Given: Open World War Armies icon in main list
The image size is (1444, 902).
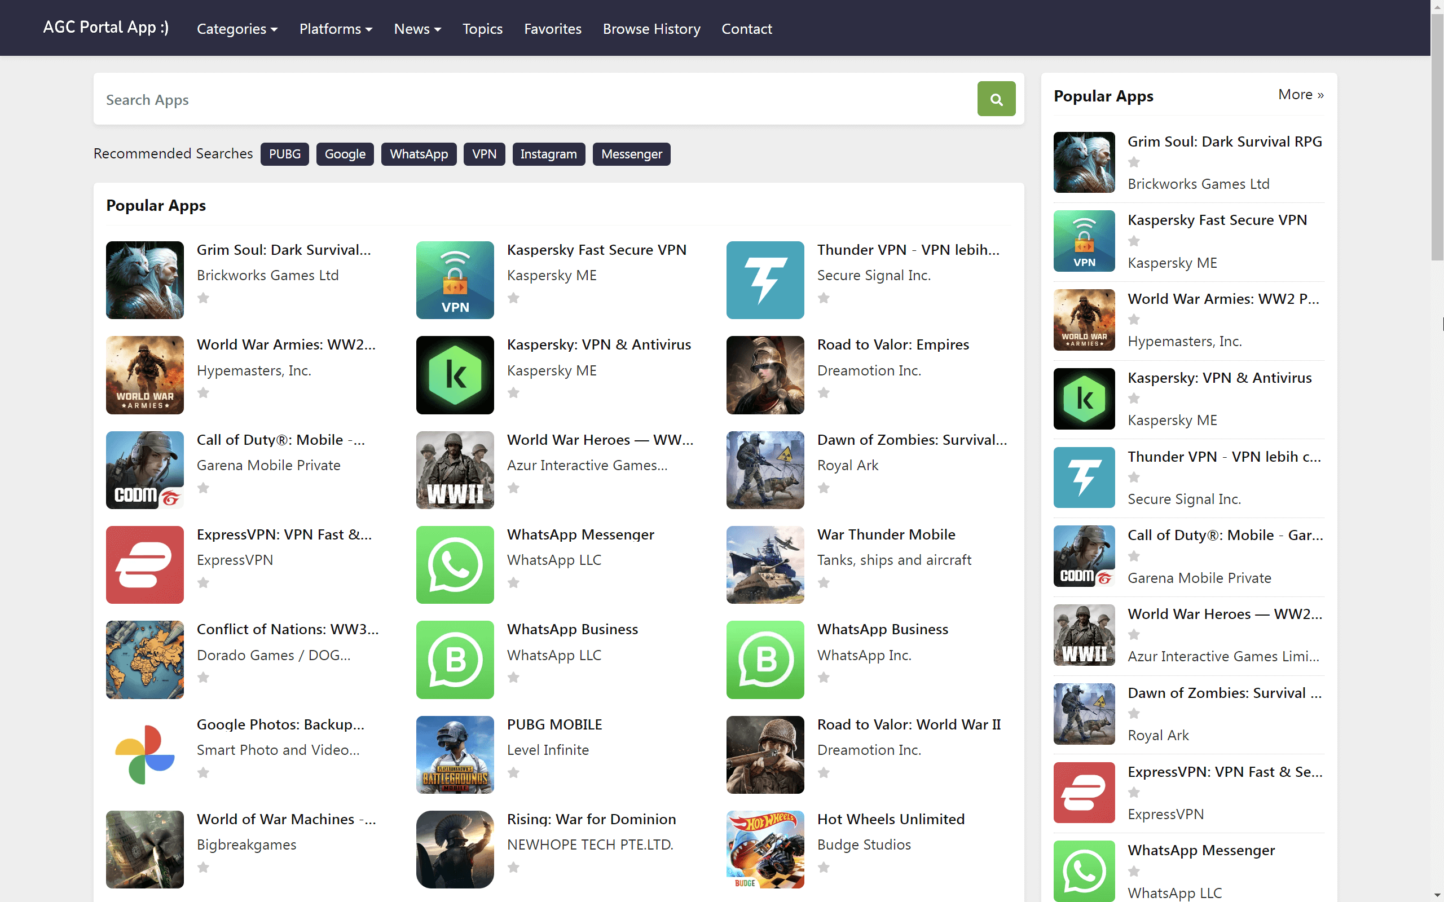Looking at the screenshot, I should coord(145,375).
